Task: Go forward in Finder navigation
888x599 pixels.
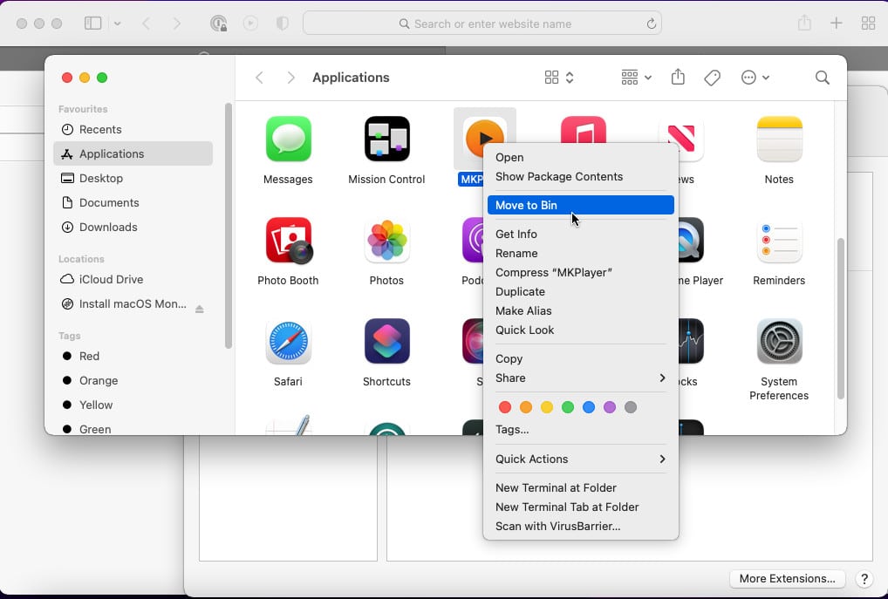Action: (x=290, y=78)
